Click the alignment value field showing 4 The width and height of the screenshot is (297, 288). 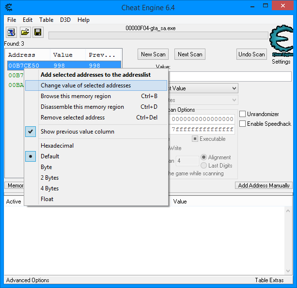pos(187,161)
